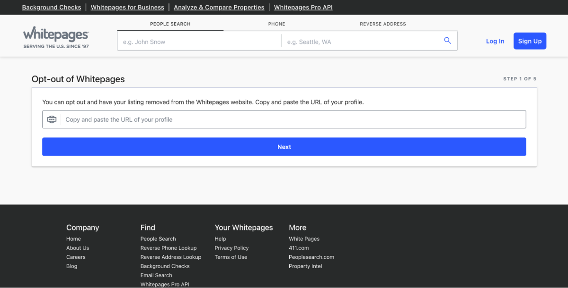Switch to the Phone search tab

coord(276,24)
